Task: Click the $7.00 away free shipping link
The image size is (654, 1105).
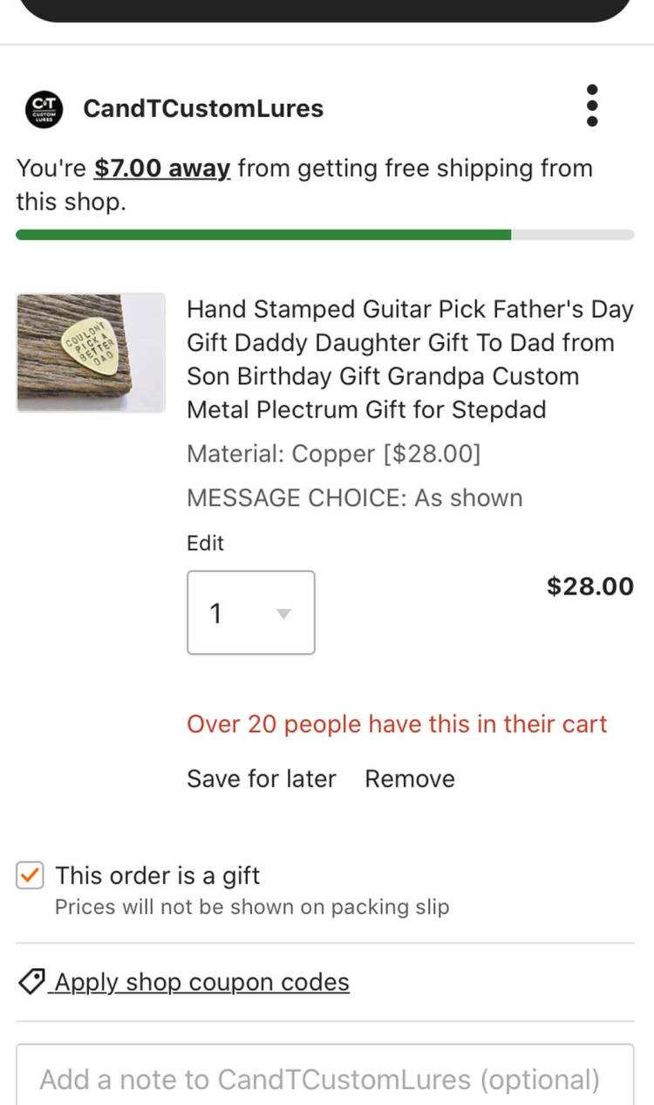Action: [x=161, y=168]
